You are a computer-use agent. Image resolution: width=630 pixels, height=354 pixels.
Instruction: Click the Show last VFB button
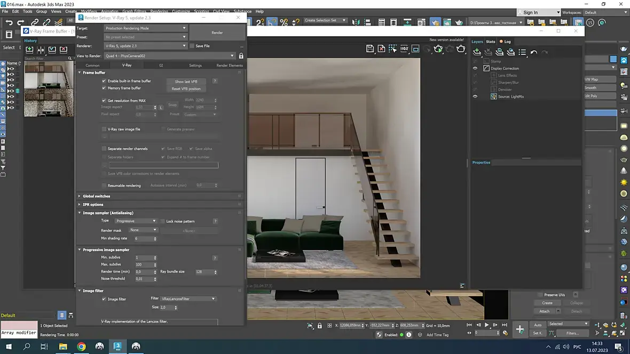(186, 82)
